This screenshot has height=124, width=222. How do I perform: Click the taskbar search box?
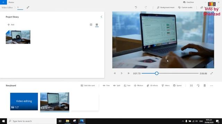pos(32,121)
